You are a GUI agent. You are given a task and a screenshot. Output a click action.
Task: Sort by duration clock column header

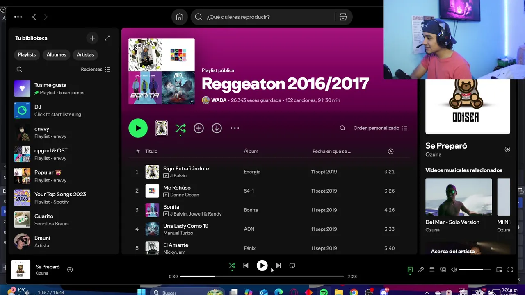pos(390,151)
